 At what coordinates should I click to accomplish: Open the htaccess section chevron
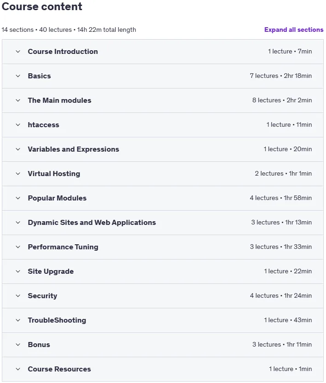[18, 125]
